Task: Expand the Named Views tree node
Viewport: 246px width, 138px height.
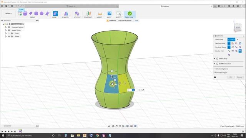Action: [x=6, y=30]
